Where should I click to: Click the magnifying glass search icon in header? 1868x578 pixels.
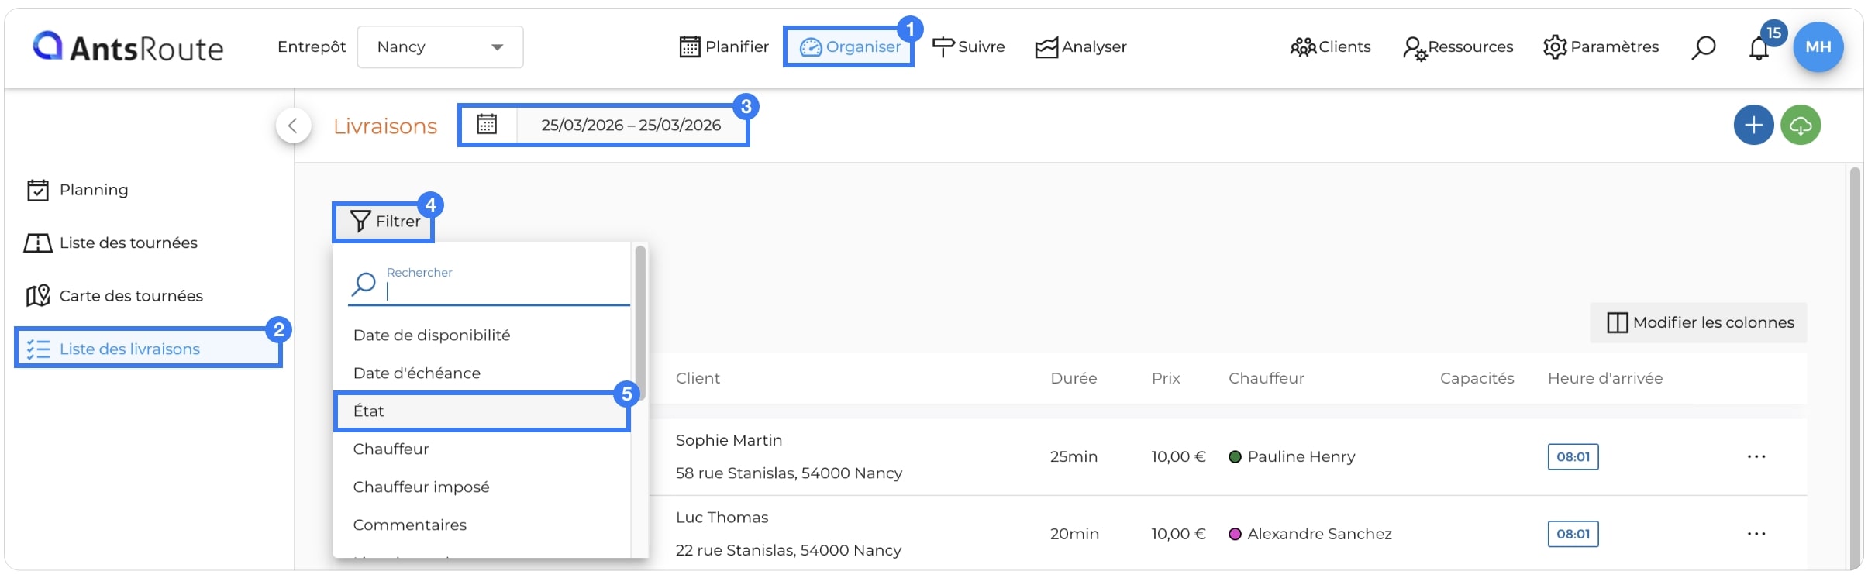1703,47
